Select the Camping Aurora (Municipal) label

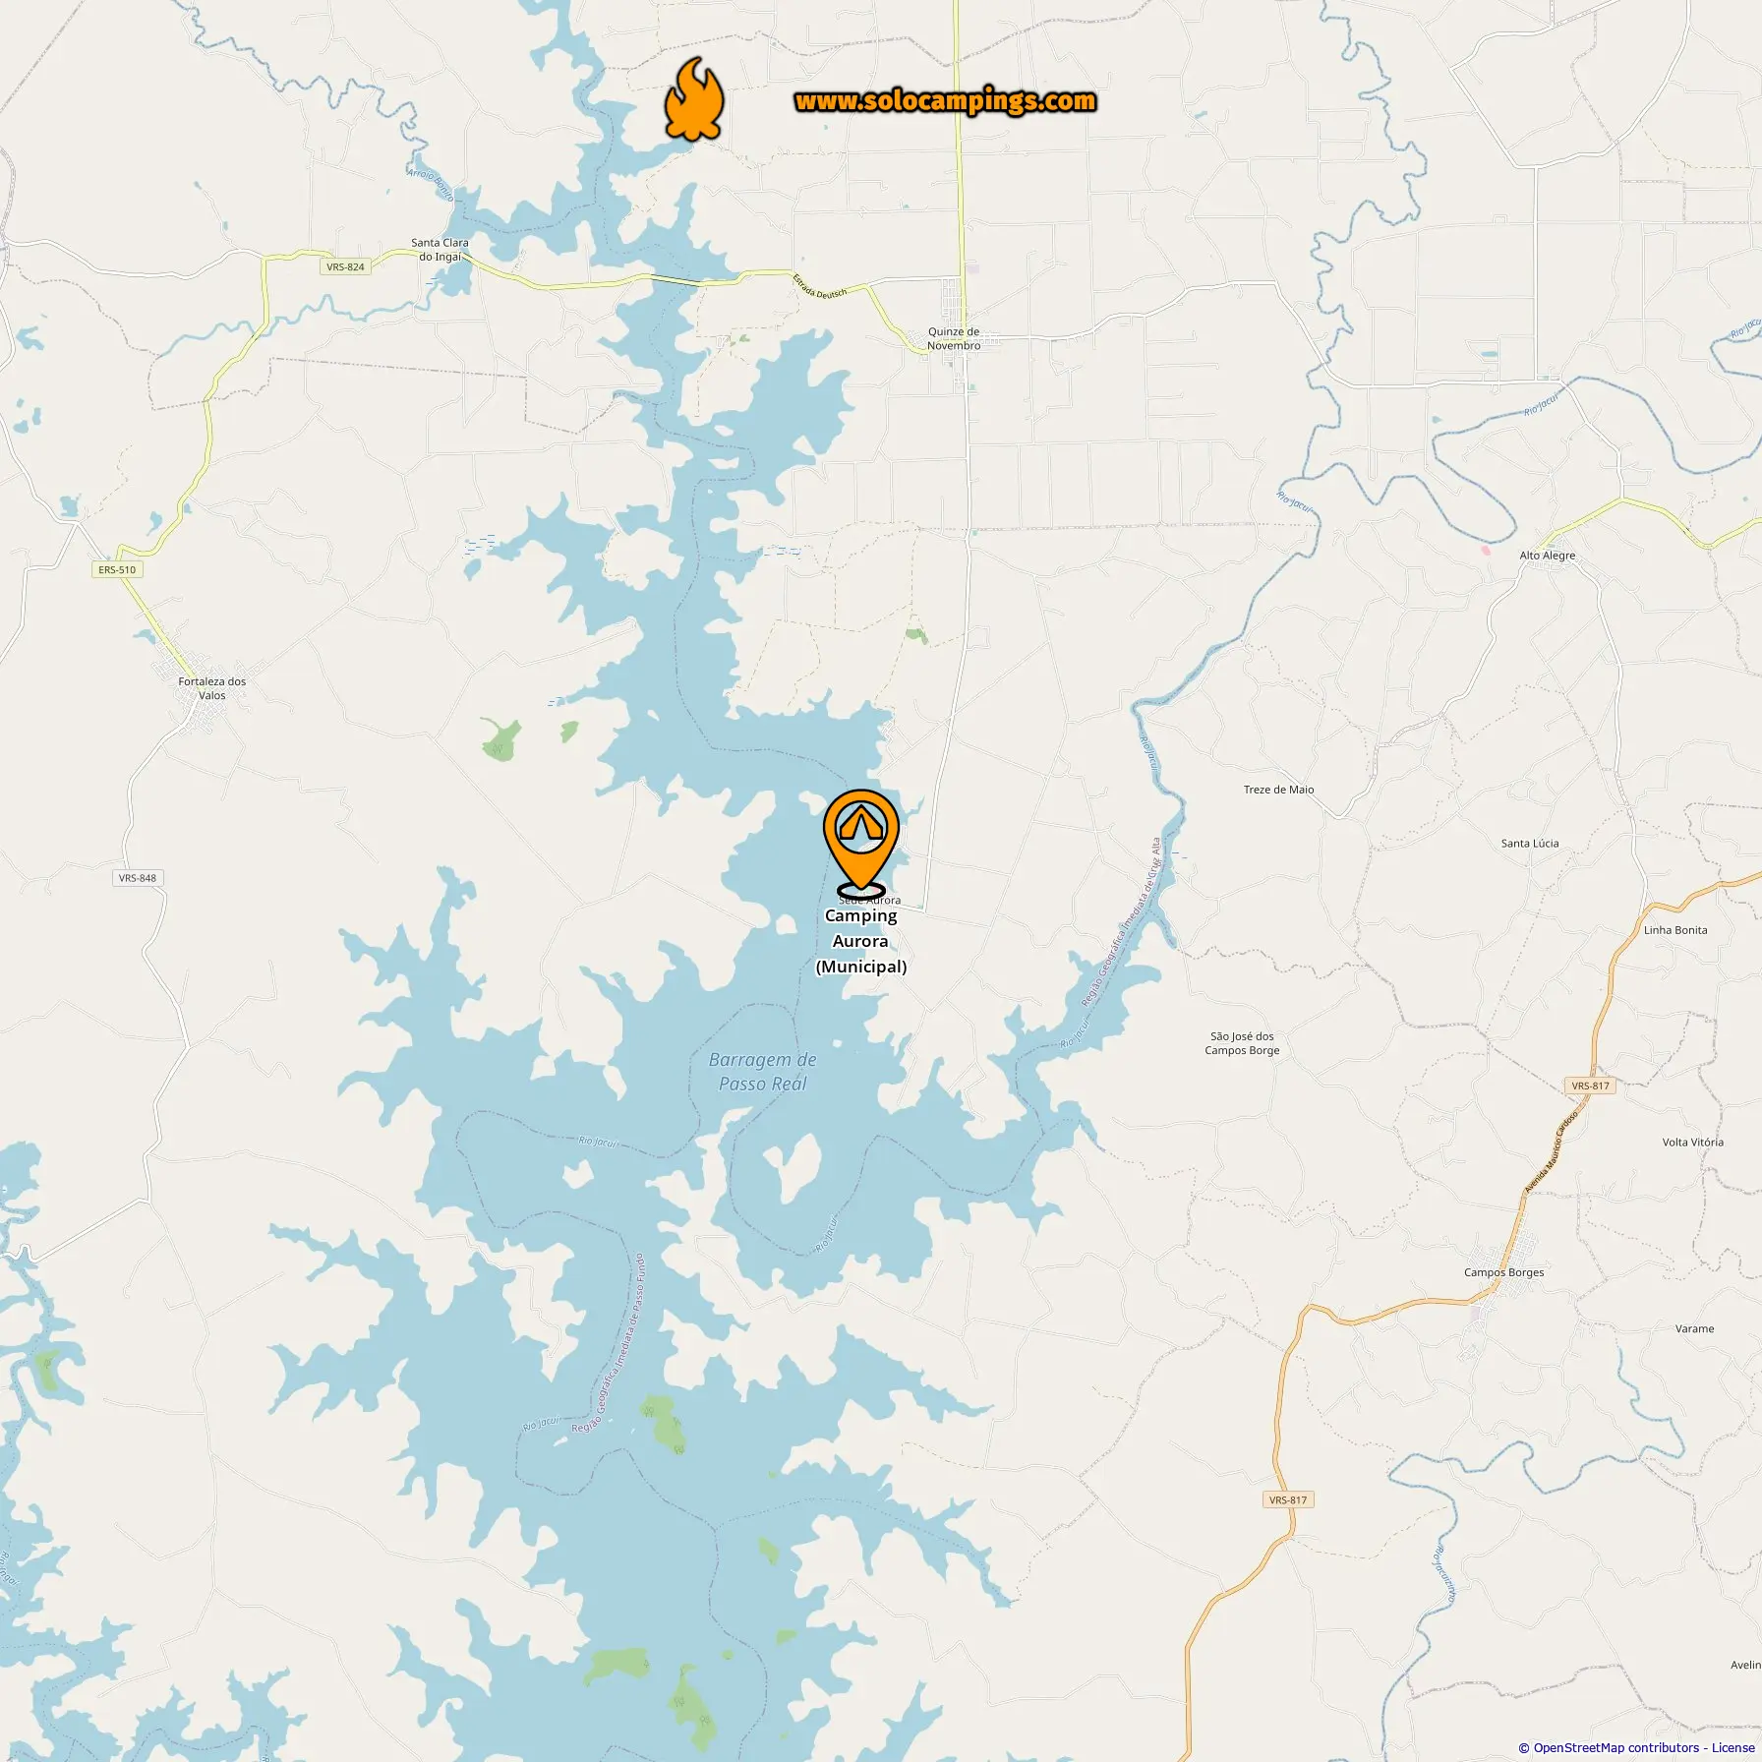(x=861, y=941)
